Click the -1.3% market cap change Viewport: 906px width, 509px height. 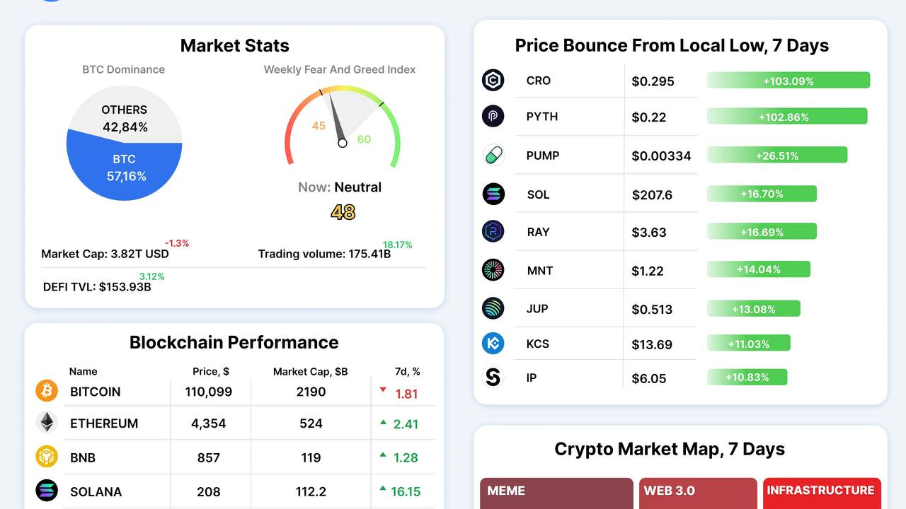point(177,243)
